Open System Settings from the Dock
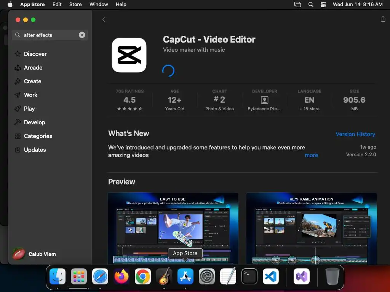Image resolution: width=390 pixels, height=292 pixels. pyautogui.click(x=207, y=276)
